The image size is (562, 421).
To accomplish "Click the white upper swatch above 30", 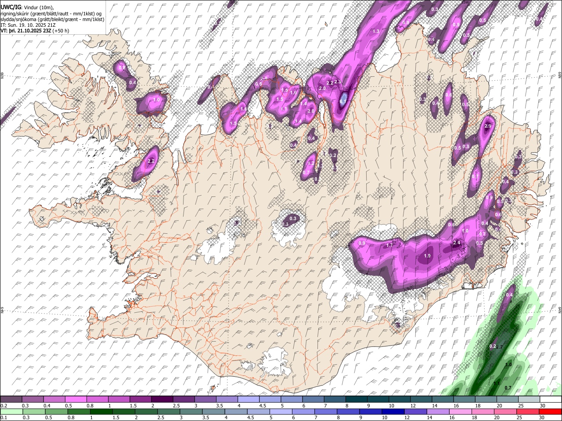I will (x=551, y=400).
